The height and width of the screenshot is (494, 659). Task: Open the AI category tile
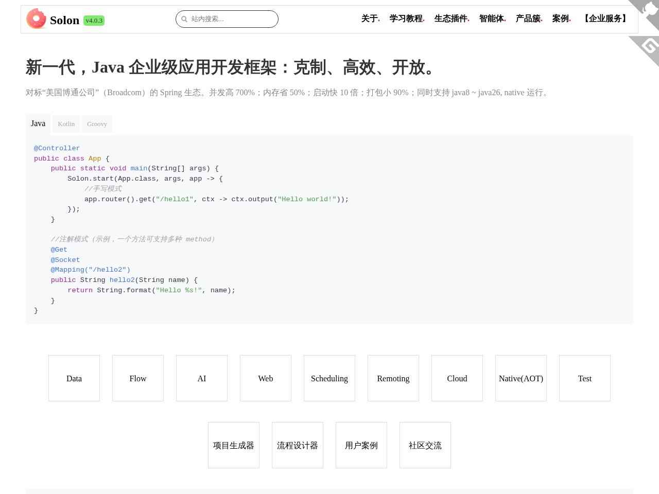(x=202, y=378)
